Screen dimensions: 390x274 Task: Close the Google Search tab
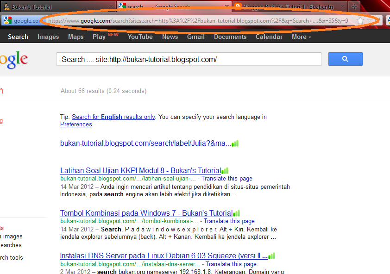coord(227,6)
